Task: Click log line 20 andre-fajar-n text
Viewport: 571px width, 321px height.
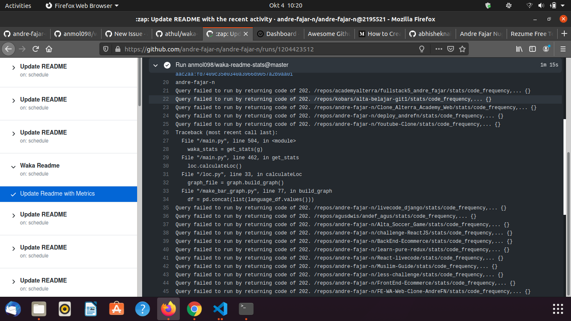Action: click(195, 82)
